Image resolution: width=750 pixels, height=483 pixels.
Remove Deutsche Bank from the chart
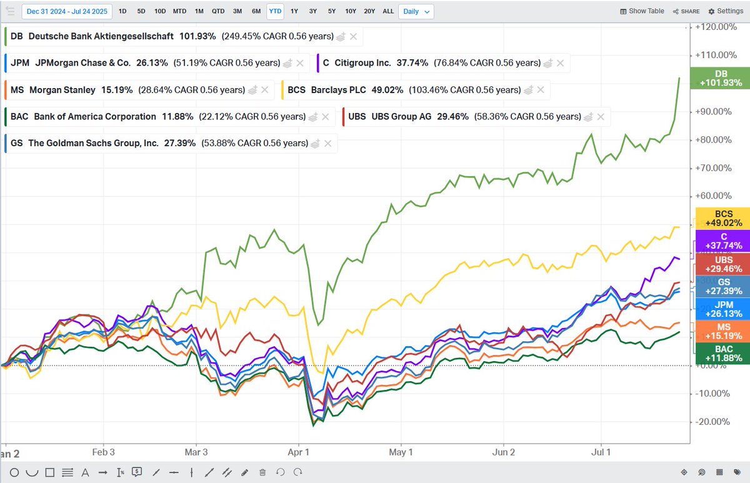tap(353, 37)
